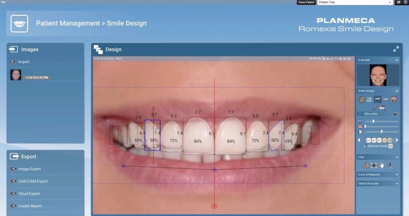
Task: Select the 84% central incisor silhouette left of midline
Action: (x=198, y=136)
